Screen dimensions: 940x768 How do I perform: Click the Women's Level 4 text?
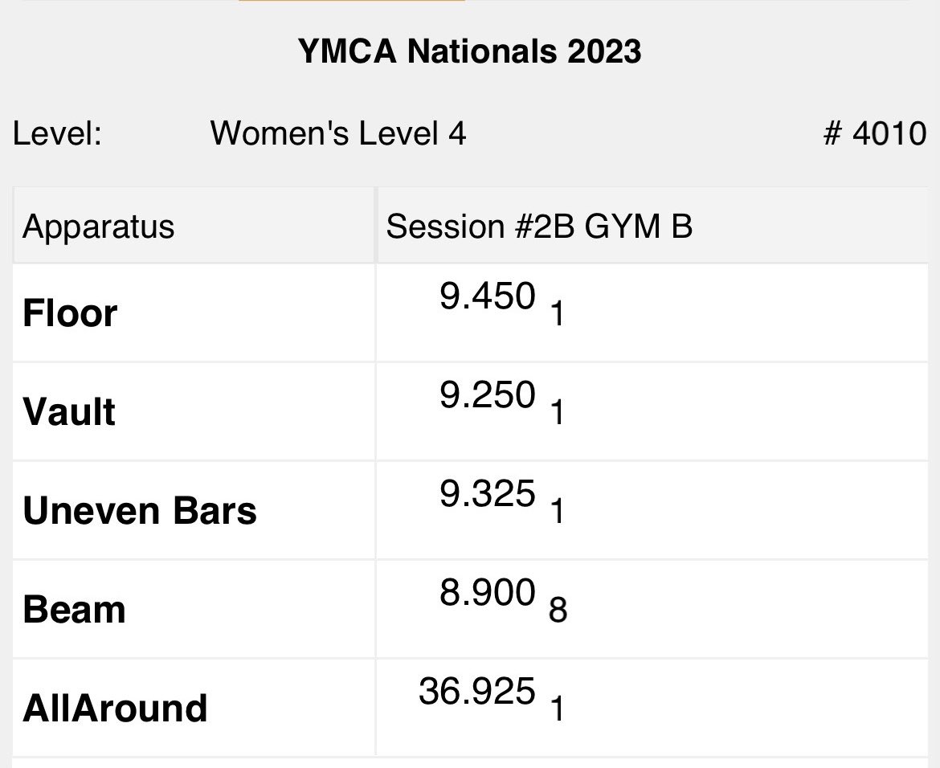click(338, 133)
